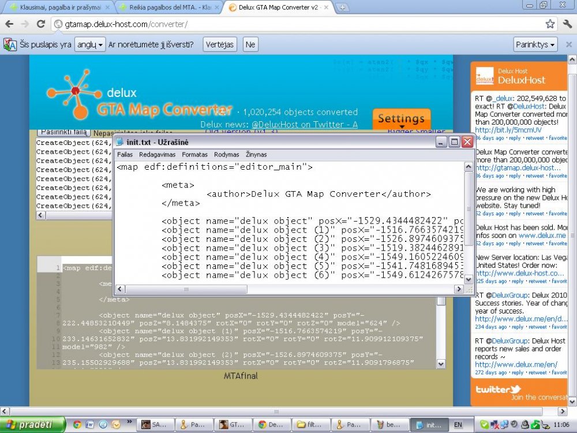Click the Ne button in translate bar
The width and height of the screenshot is (577, 433).
(250, 44)
